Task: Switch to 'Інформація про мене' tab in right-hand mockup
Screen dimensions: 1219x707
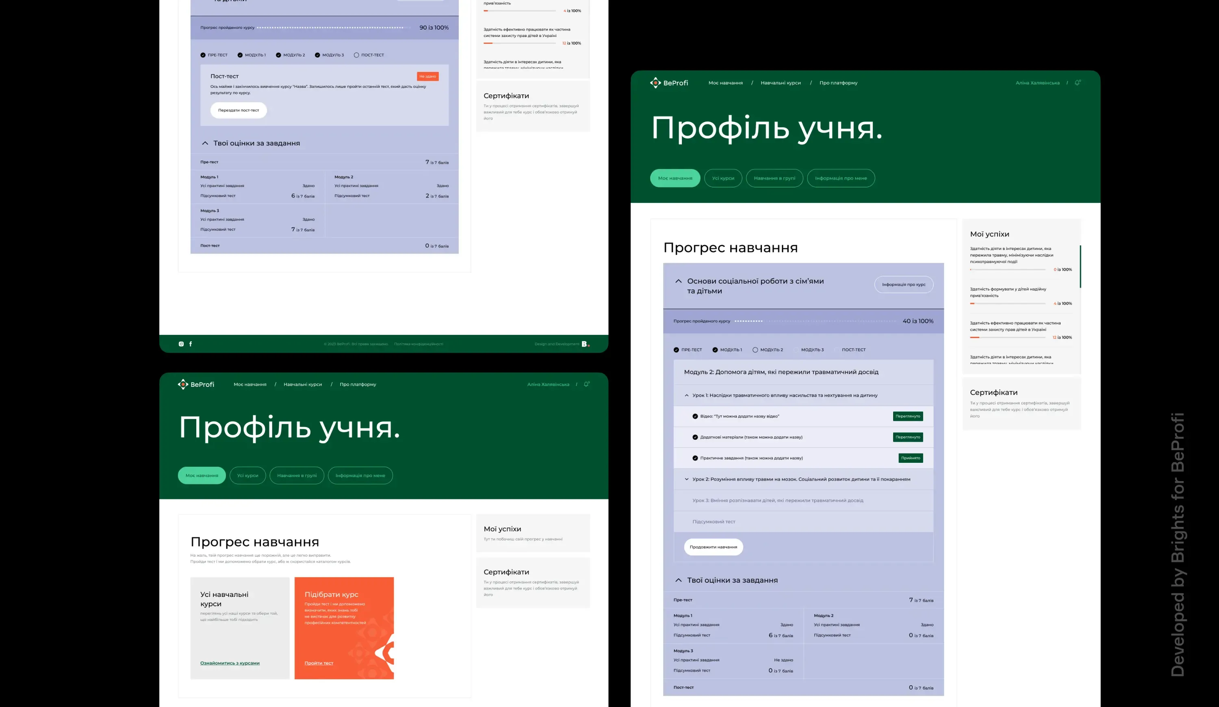Action: coord(841,178)
